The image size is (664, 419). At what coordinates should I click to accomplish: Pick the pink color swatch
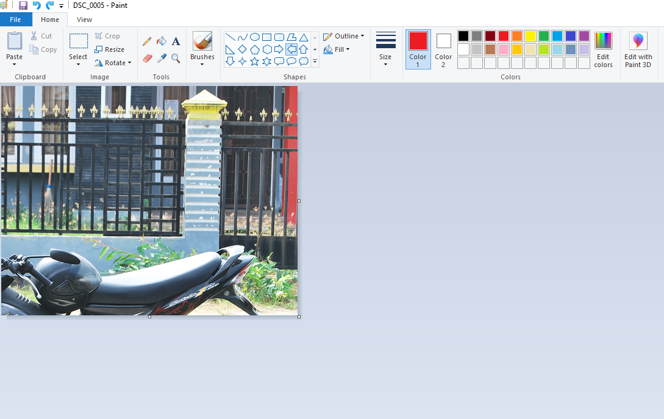click(504, 49)
